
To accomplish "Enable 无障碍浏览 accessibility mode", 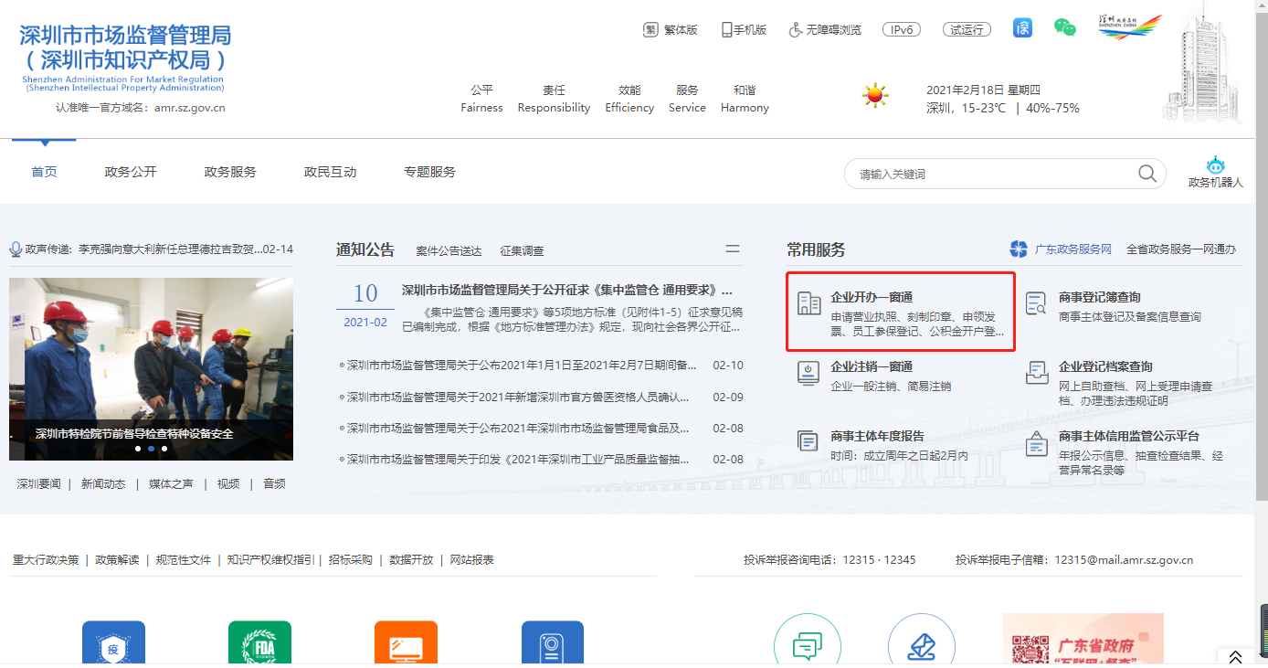I will click(x=824, y=29).
